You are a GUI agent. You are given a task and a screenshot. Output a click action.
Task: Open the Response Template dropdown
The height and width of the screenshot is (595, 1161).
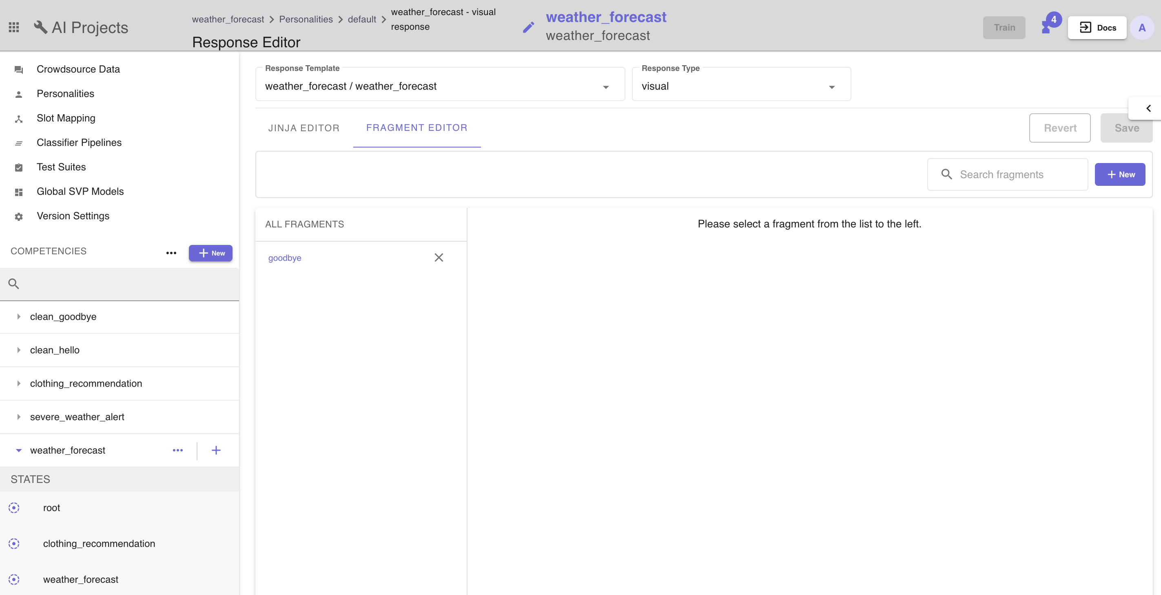440,84
